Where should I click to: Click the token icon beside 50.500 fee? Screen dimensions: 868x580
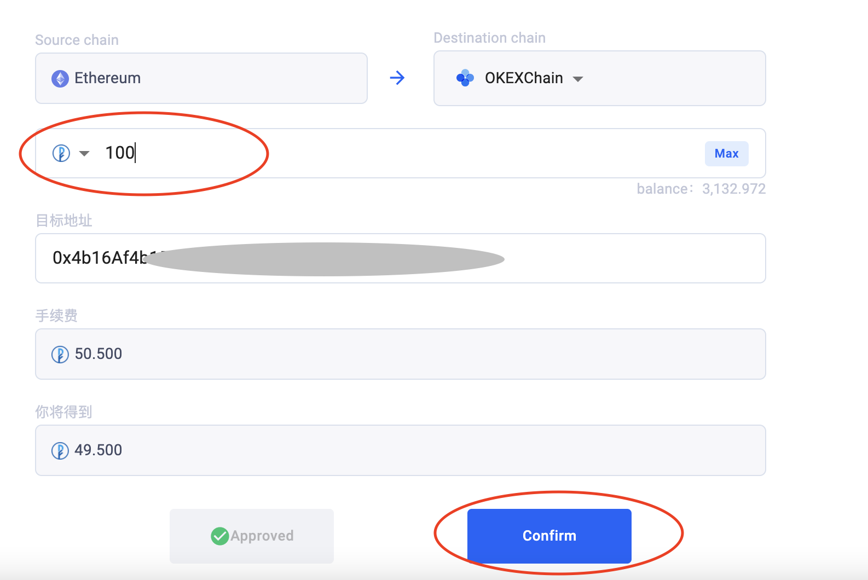pos(60,355)
